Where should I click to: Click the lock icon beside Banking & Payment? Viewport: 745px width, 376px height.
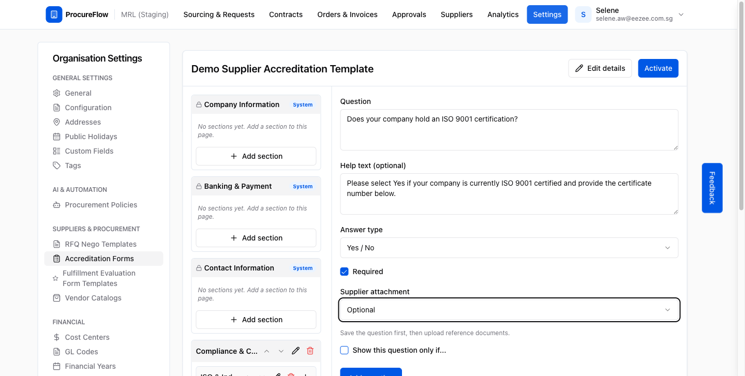[199, 186]
